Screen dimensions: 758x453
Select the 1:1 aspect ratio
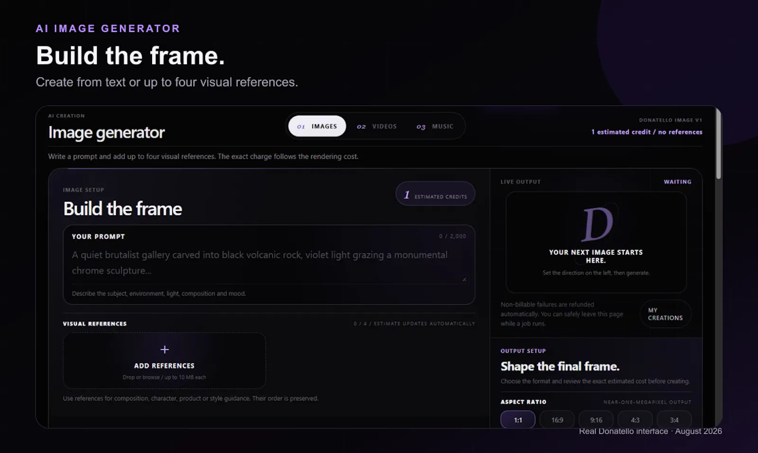point(518,420)
